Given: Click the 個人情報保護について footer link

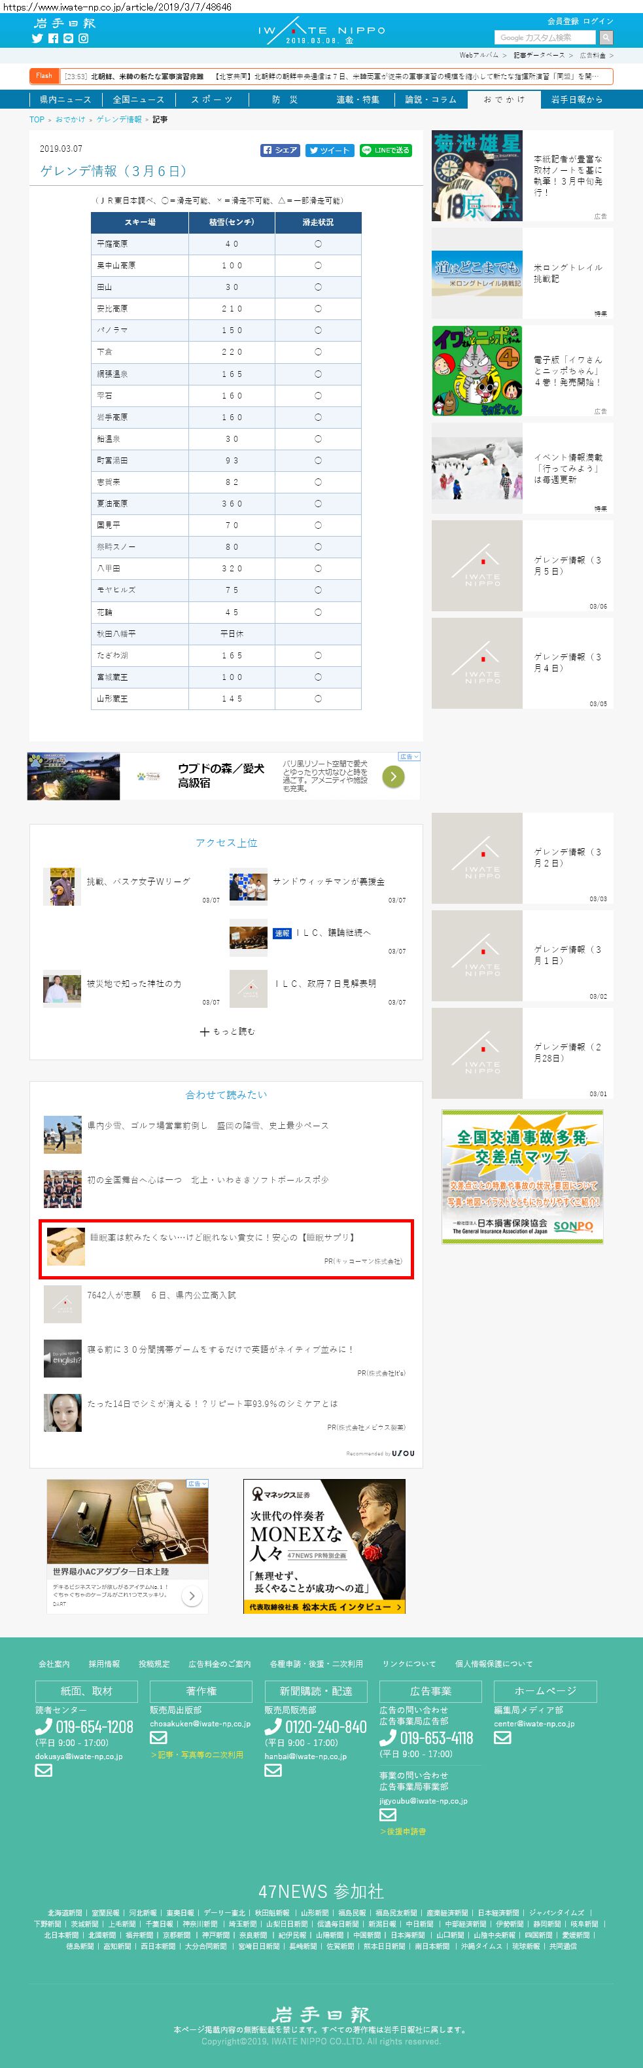Looking at the screenshot, I should pyautogui.click(x=494, y=1664).
